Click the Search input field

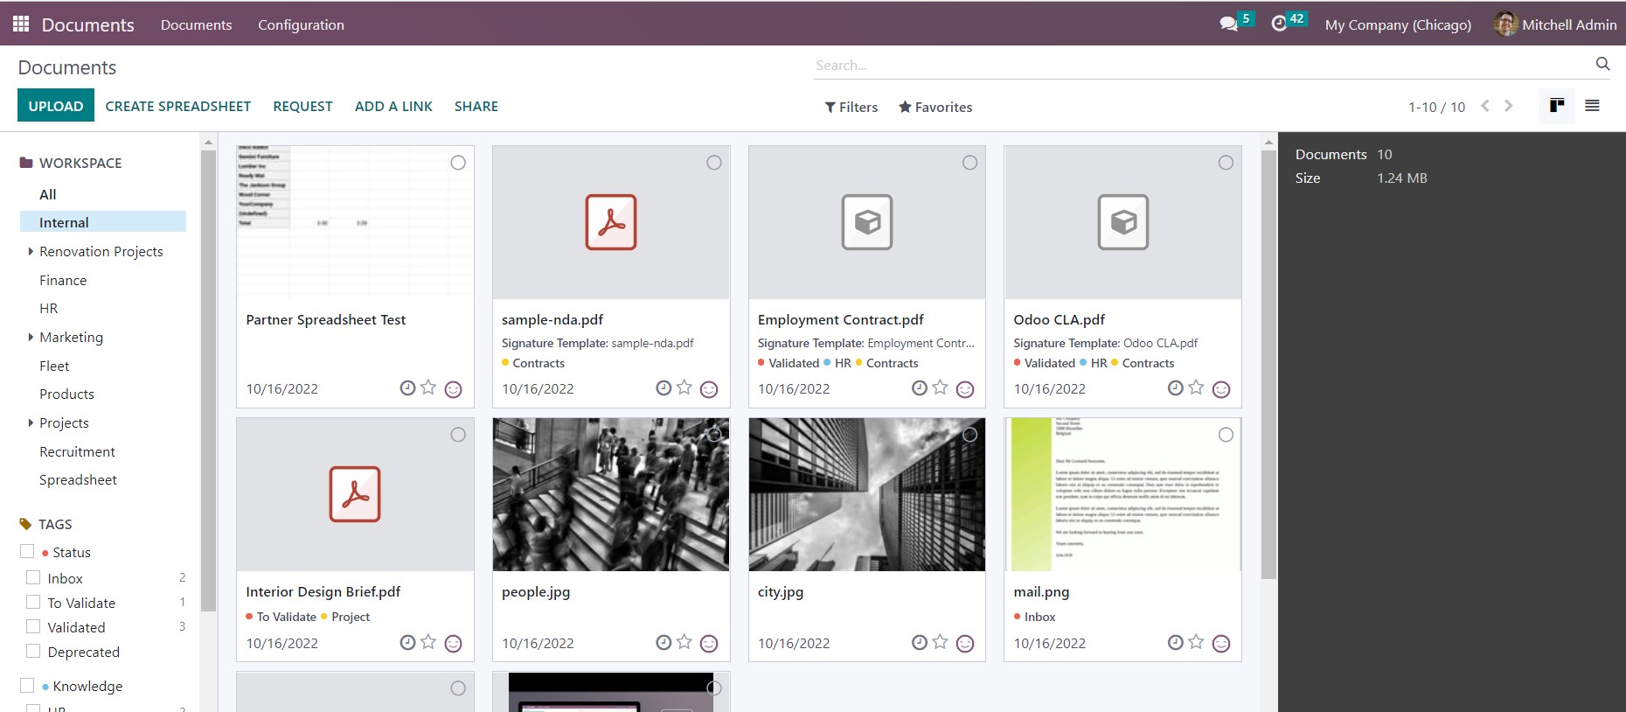(x=1203, y=65)
